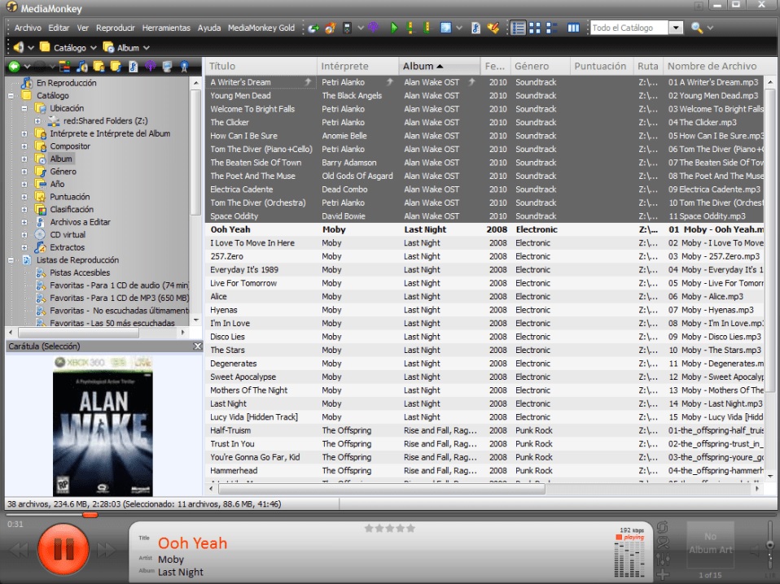780x584 pixels.
Task: Click the purple podcast icon in top toolbar
Action: tap(373, 28)
